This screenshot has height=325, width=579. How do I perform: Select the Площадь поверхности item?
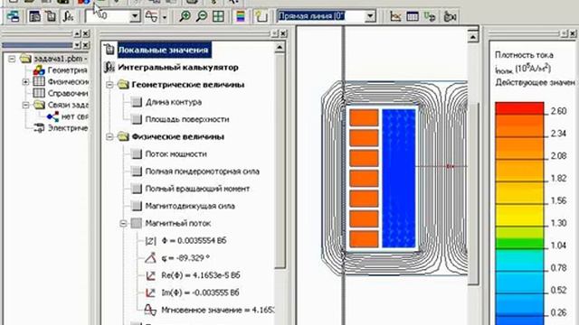click(x=187, y=119)
